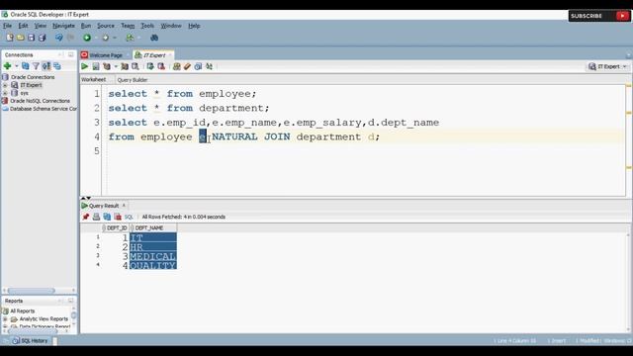The image size is (633, 356).
Task: Click the DEPT_ID column header
Action: click(x=115, y=228)
